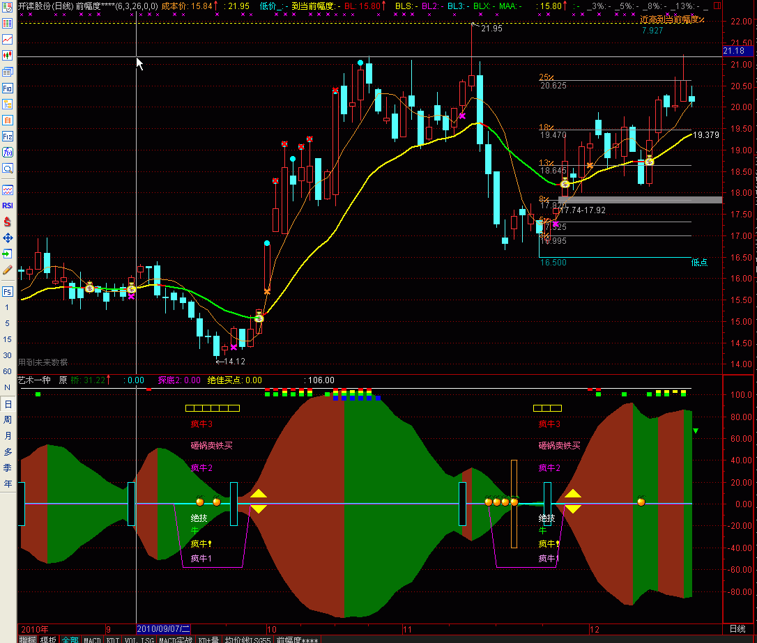
Task: Select the 30 minute period
Action: click(x=7, y=355)
